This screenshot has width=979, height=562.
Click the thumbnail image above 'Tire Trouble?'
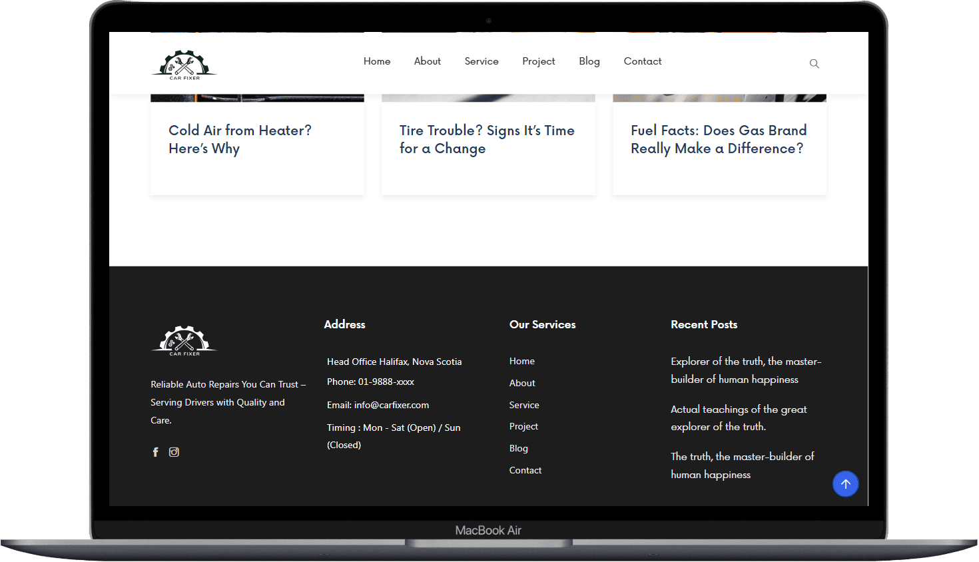point(488,98)
